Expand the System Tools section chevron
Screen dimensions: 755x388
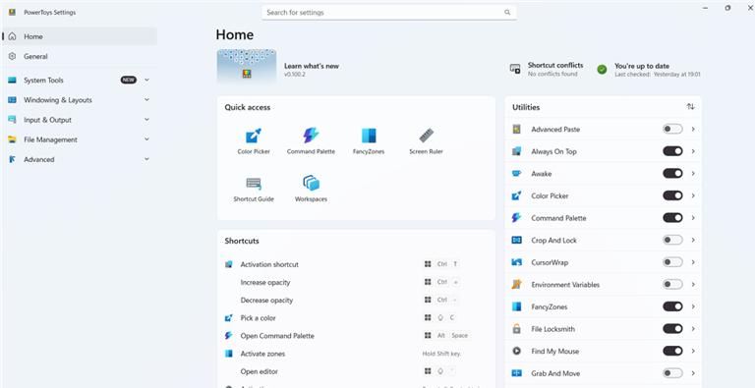[146, 80]
